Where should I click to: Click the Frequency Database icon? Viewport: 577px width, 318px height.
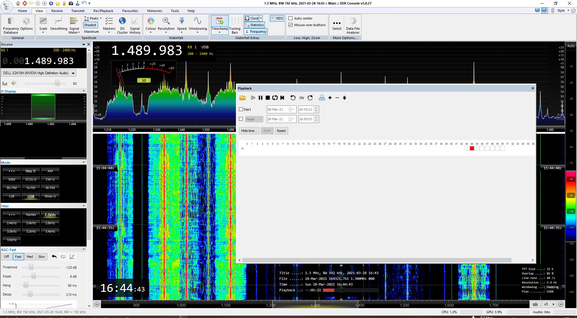tap(11, 21)
